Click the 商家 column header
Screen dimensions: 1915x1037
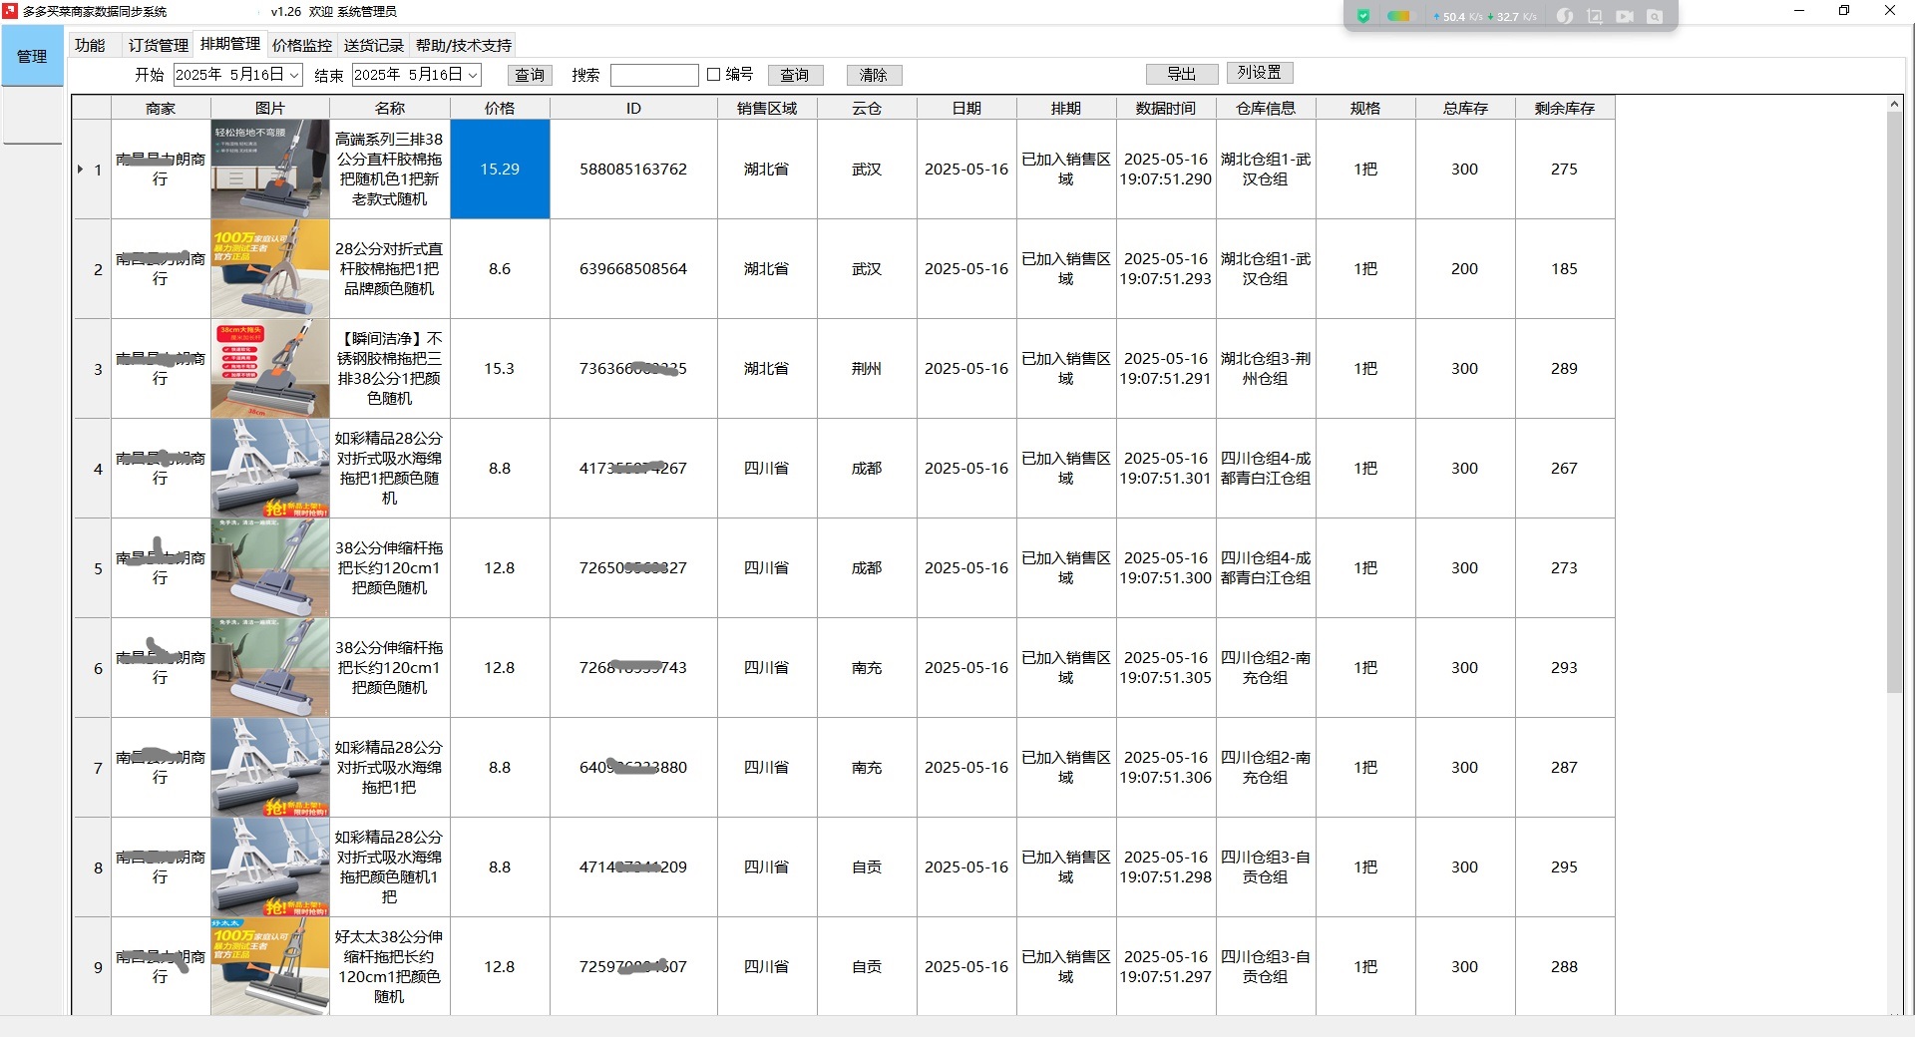point(161,108)
